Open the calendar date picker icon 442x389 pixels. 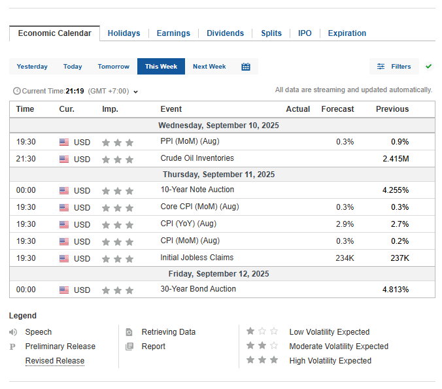[x=246, y=67]
